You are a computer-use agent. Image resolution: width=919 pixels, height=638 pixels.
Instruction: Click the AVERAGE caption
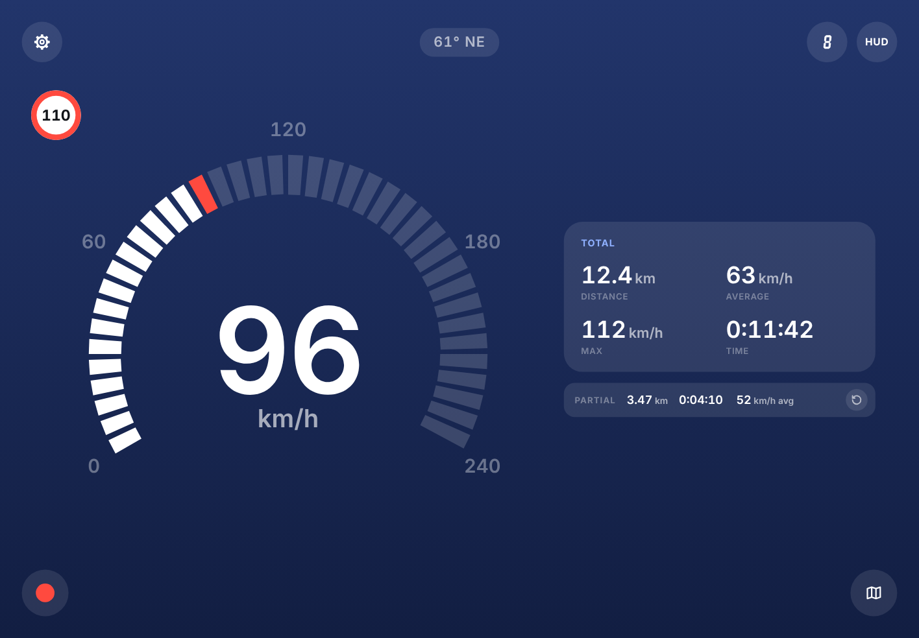point(748,296)
